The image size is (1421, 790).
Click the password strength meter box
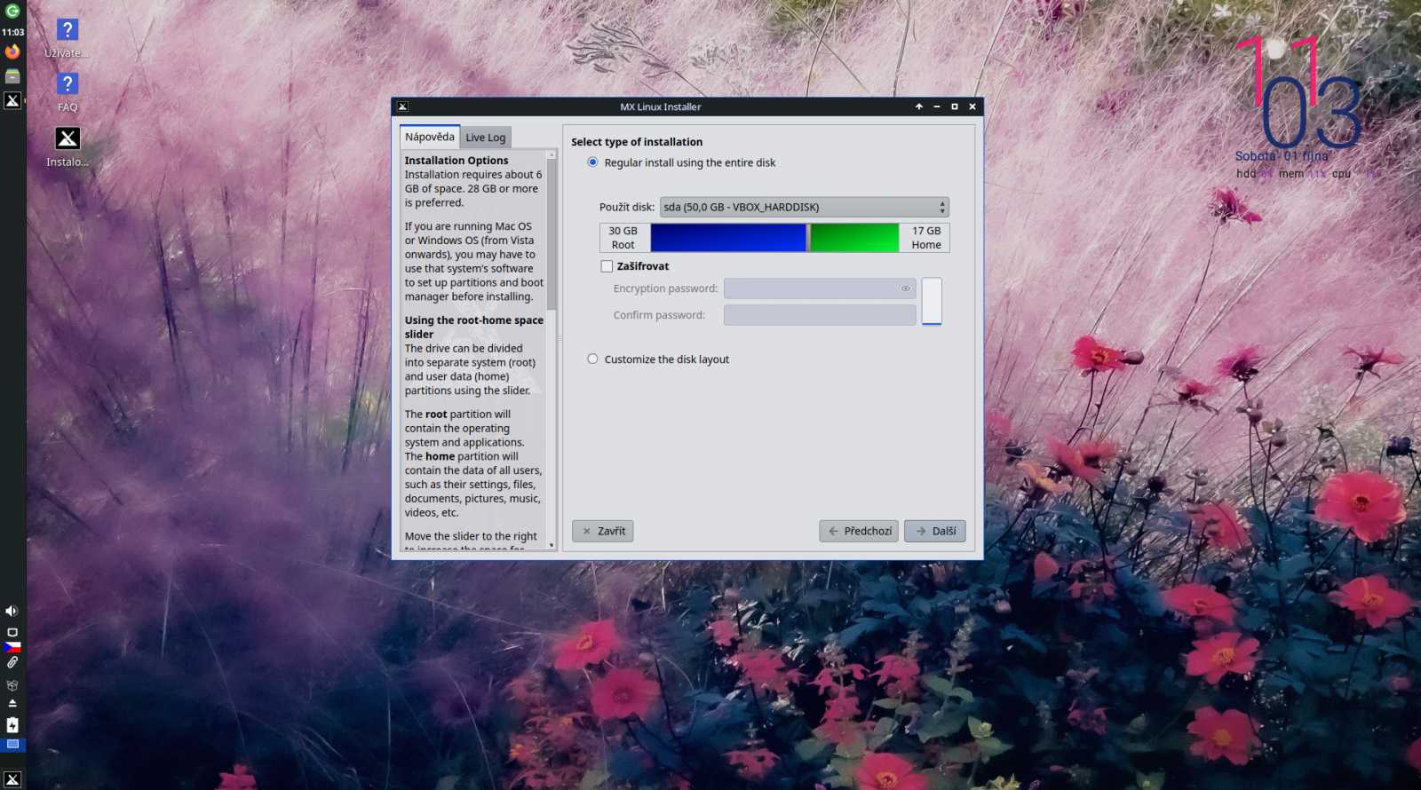[932, 302]
